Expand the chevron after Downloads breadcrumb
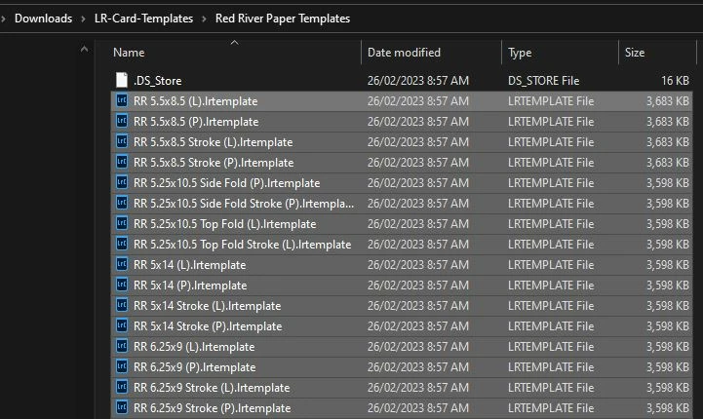The width and height of the screenshot is (703, 419). [x=83, y=19]
